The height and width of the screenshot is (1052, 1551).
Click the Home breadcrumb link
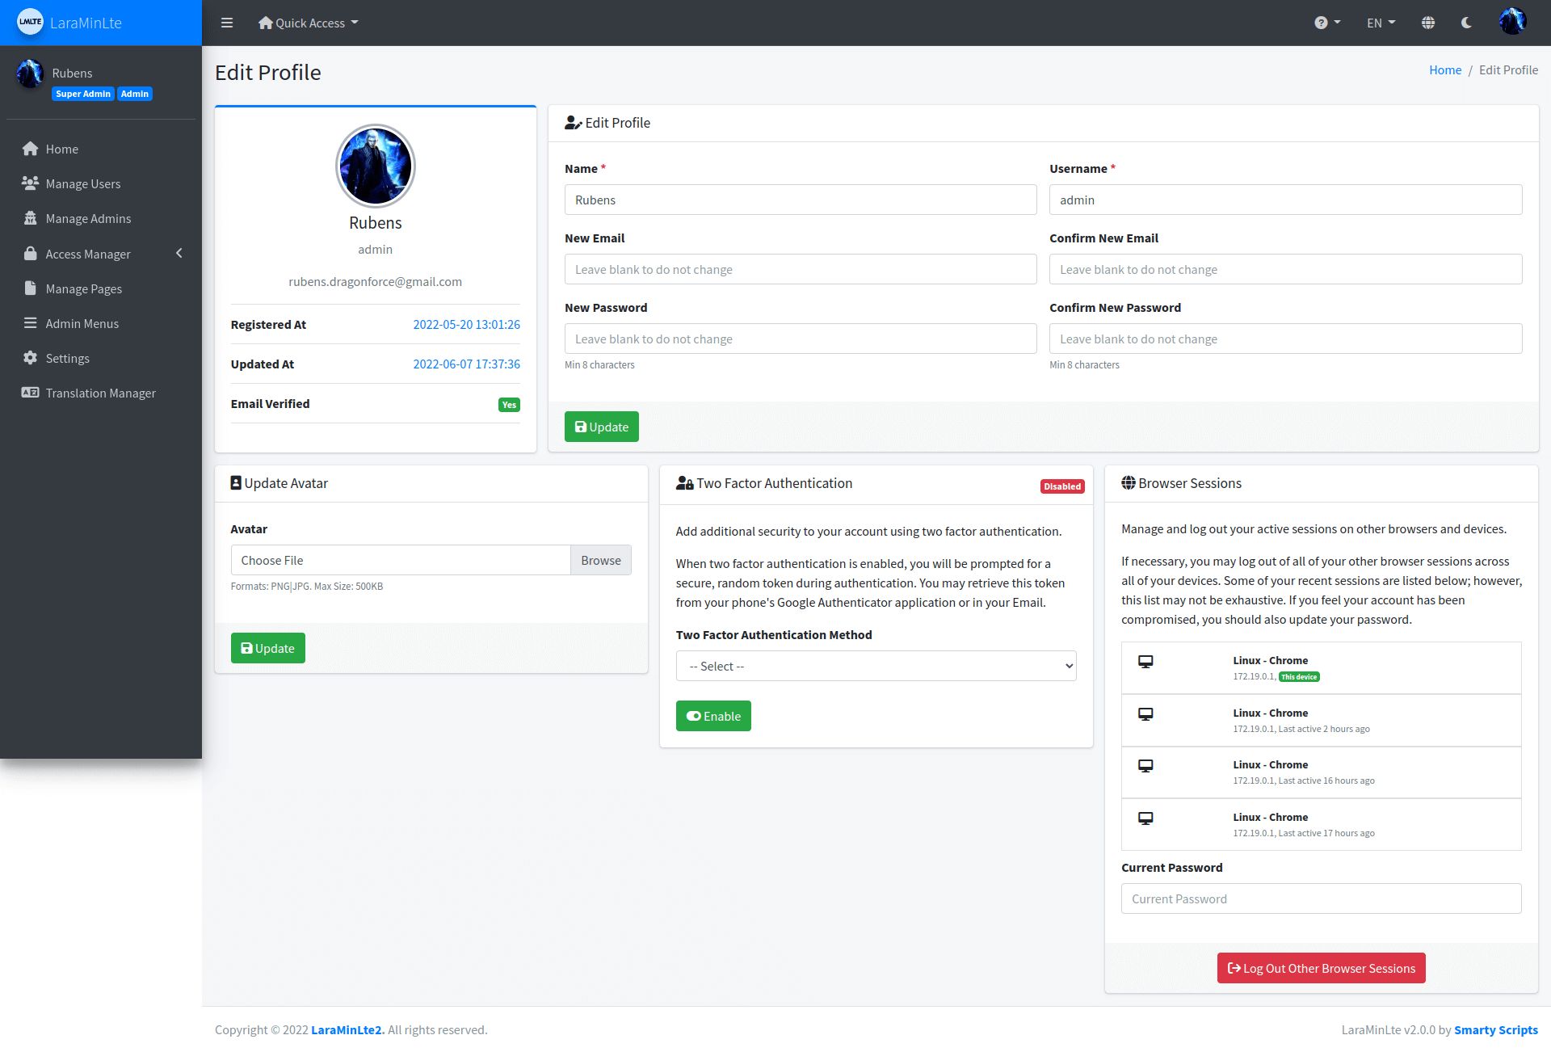pyautogui.click(x=1444, y=69)
